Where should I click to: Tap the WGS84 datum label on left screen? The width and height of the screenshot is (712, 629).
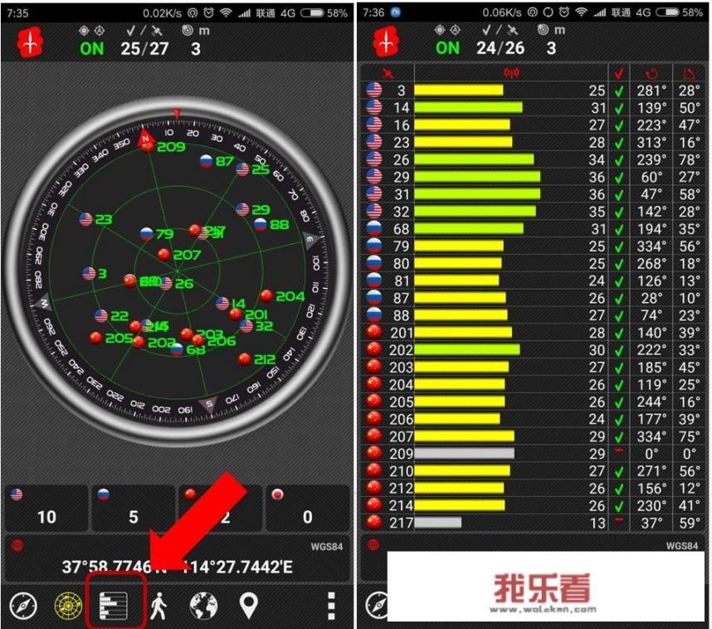point(326,547)
